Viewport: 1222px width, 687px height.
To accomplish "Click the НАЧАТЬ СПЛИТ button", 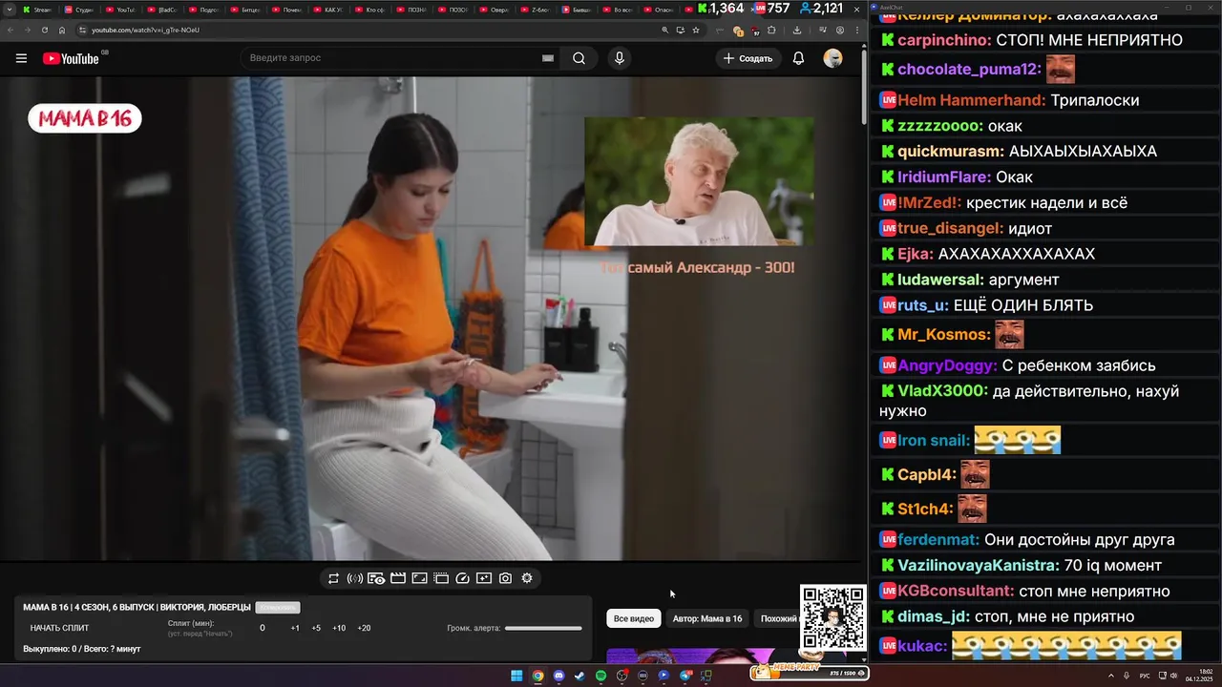I will tap(59, 628).
